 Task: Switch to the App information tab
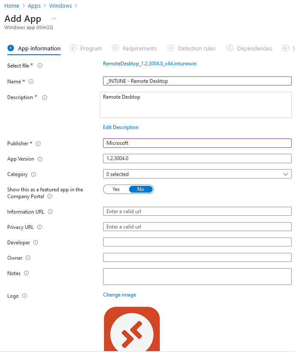[34, 49]
